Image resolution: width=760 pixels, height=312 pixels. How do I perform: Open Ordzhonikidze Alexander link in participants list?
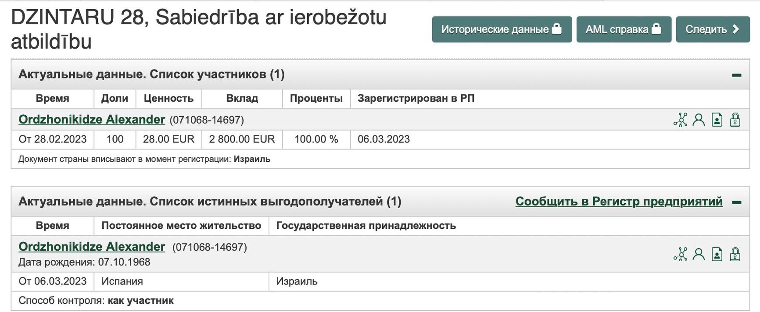click(x=91, y=119)
